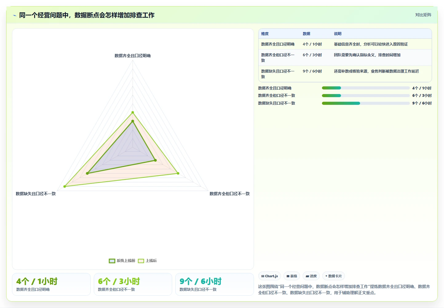Image resolution: width=444 pixels, height=308 pixels.
Task: Click the blue icon before the page title
Action: 14,15
